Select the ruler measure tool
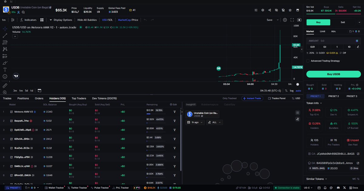 tap(5, 86)
